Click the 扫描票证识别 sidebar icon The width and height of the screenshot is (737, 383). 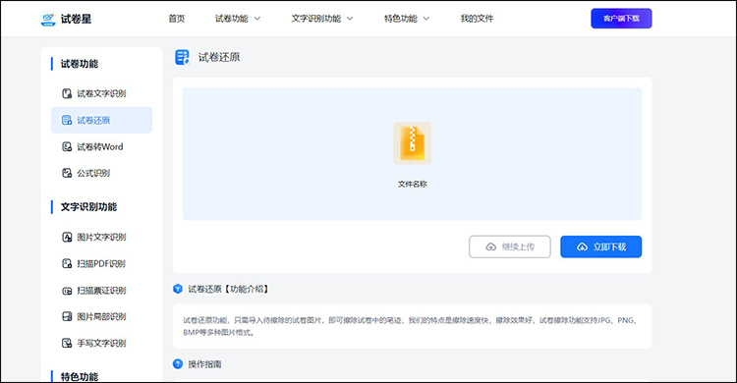(67, 291)
